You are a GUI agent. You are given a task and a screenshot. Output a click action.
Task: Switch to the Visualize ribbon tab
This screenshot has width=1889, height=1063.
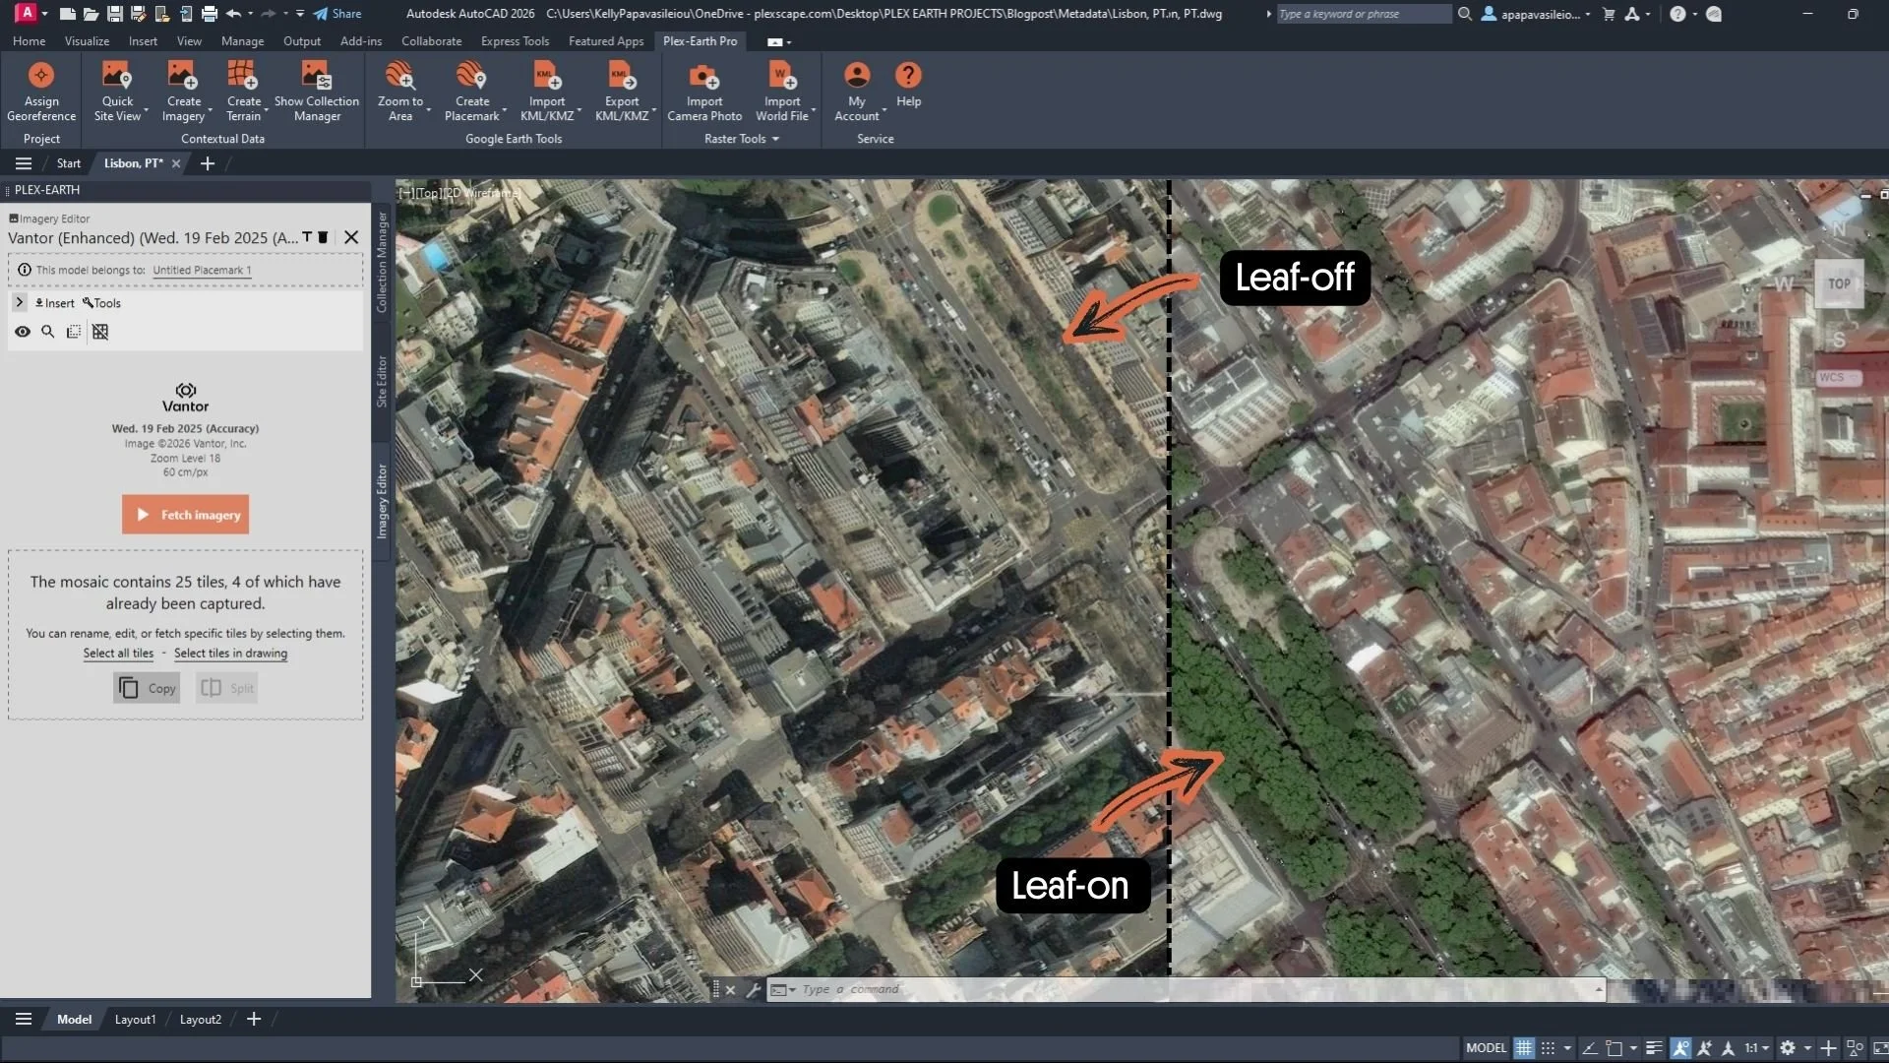coord(87,41)
